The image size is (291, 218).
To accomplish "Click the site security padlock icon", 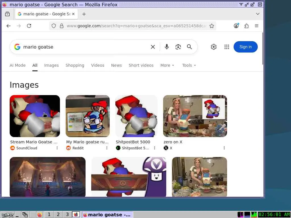I will (62, 26).
